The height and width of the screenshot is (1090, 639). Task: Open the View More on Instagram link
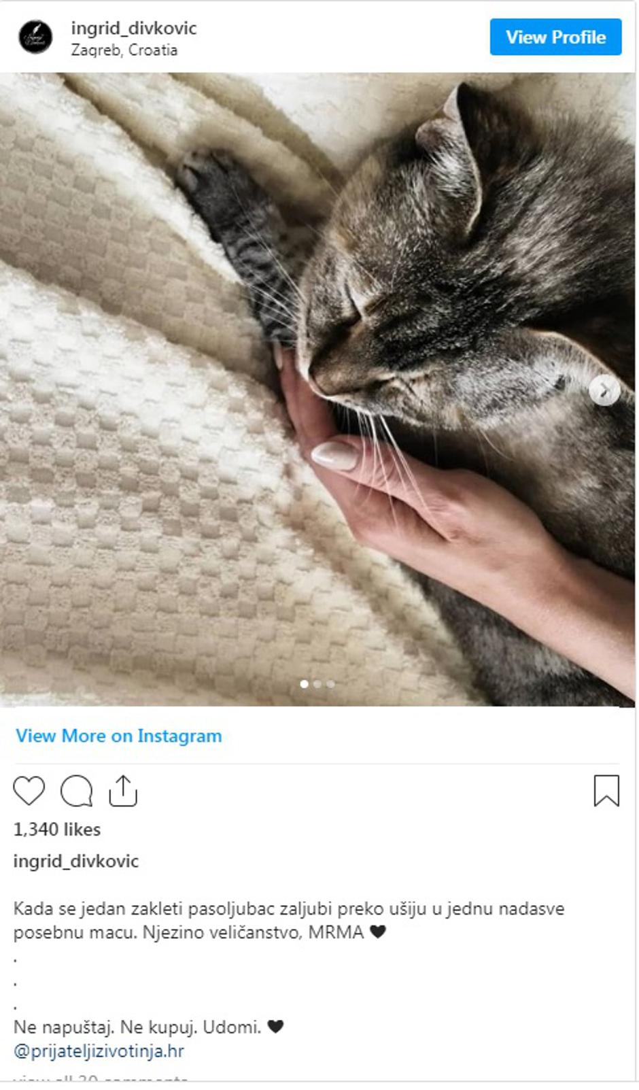coord(119,736)
